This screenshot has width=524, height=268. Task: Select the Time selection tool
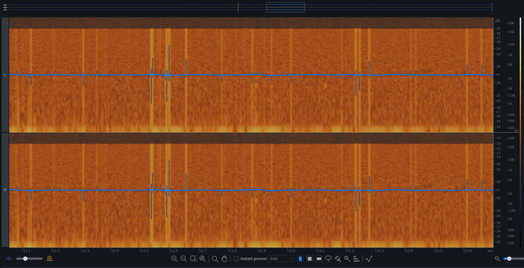[x=300, y=259]
